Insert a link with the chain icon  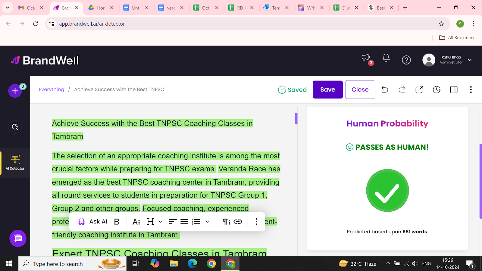click(238, 222)
